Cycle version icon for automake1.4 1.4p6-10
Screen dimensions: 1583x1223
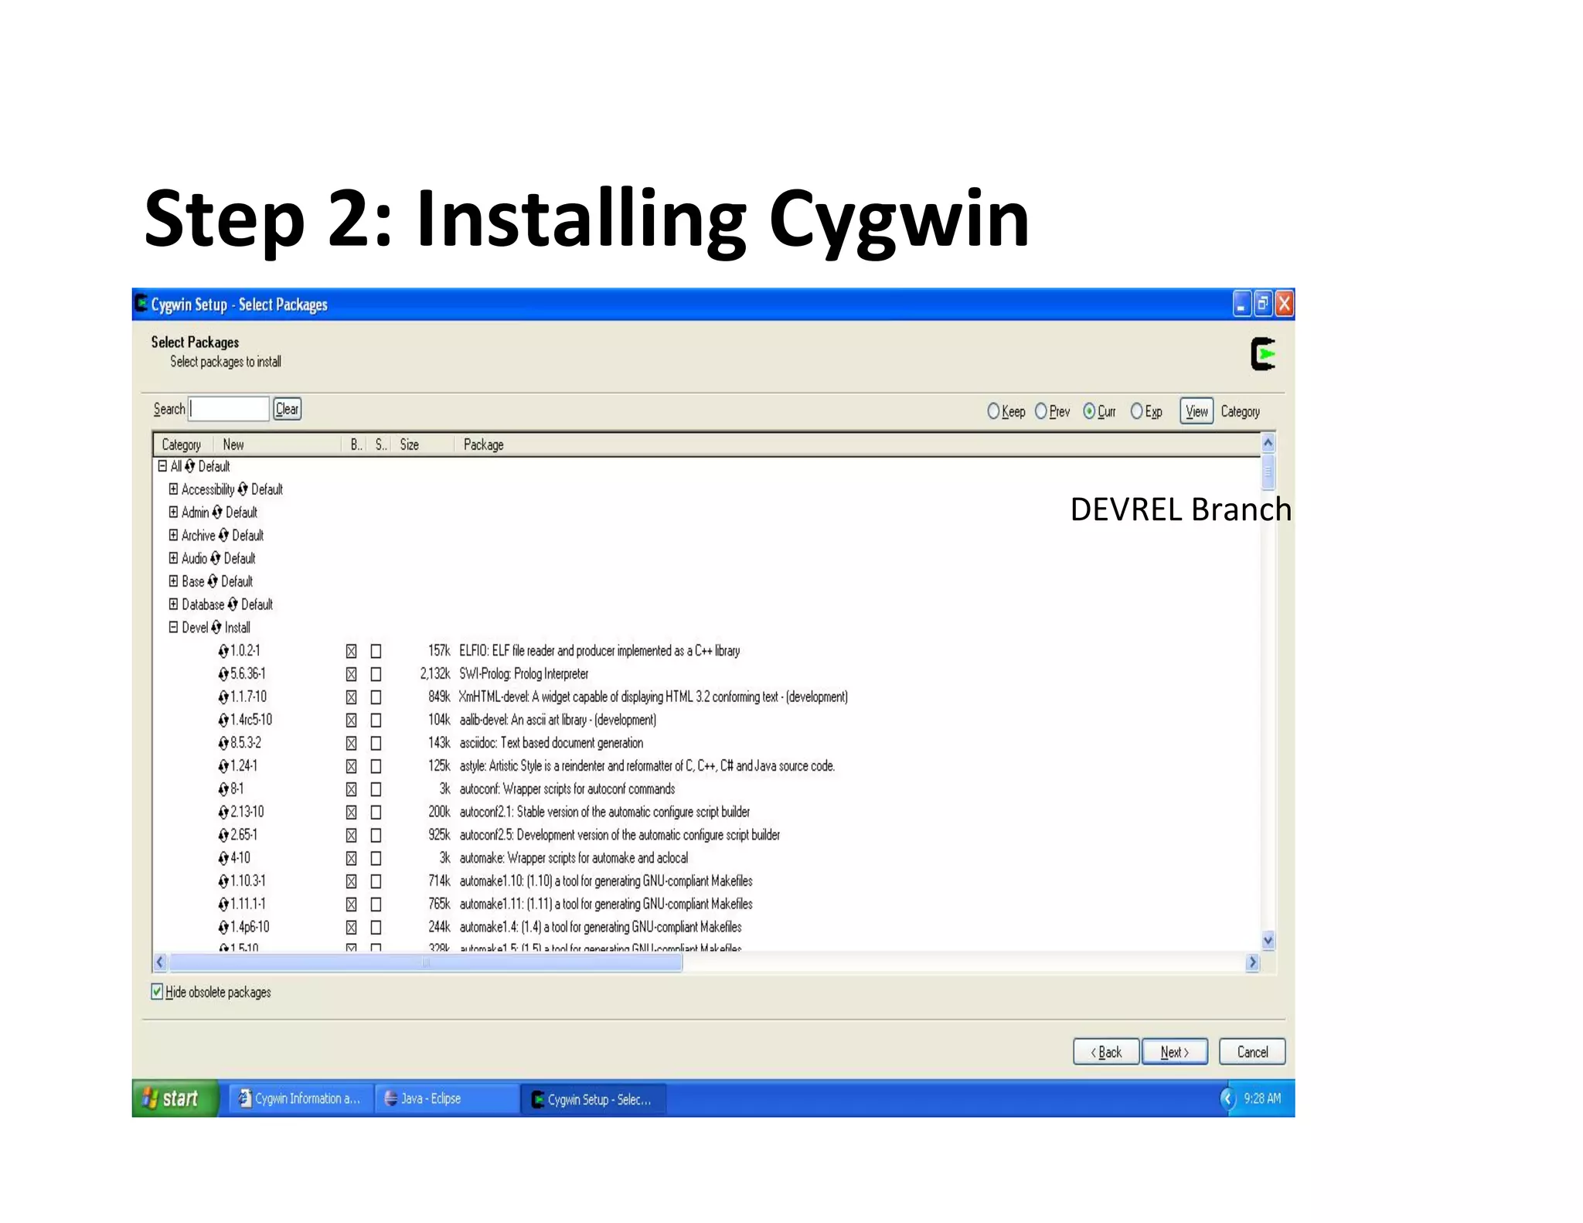tap(223, 927)
